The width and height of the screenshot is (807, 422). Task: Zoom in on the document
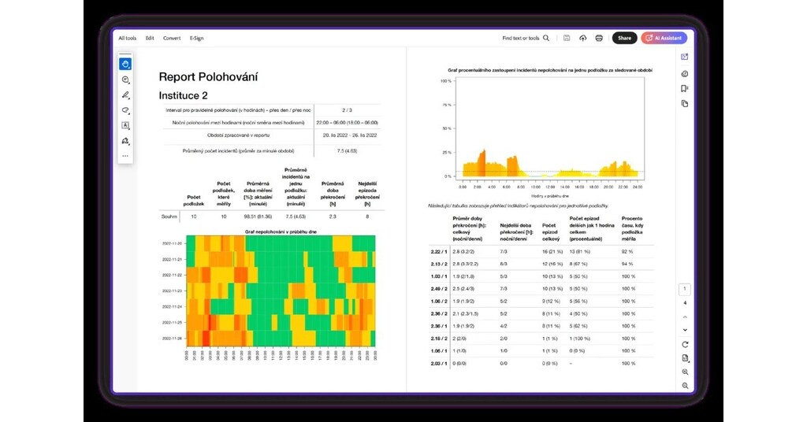pos(685,372)
